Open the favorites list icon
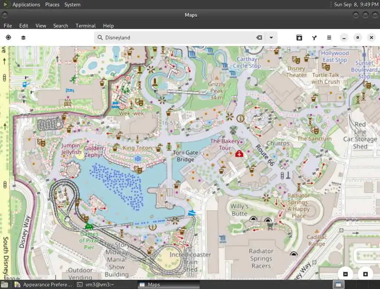Image resolution: width=380 pixels, height=289 pixels. coord(299,38)
